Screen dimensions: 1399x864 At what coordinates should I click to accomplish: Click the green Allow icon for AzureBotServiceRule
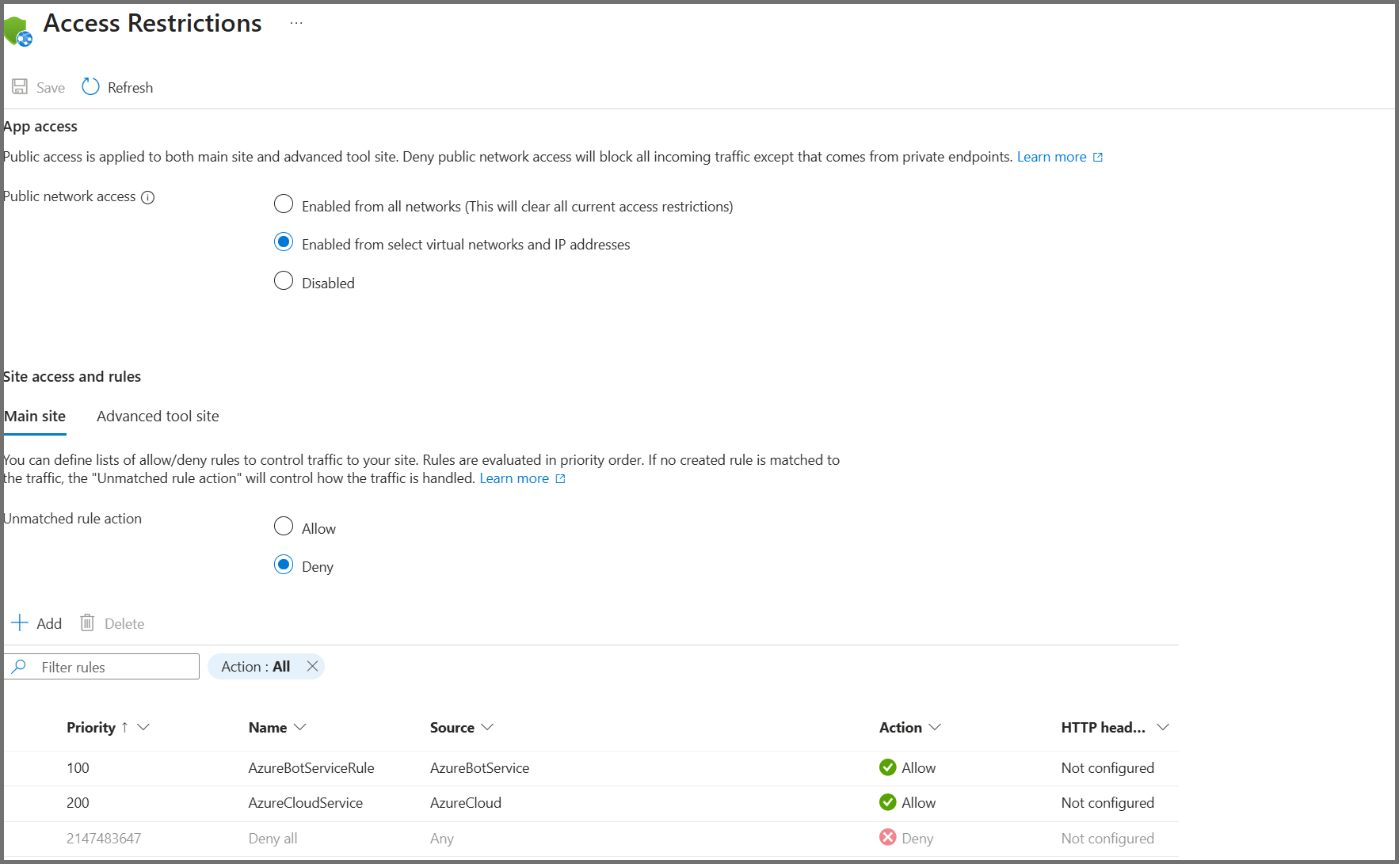[887, 767]
